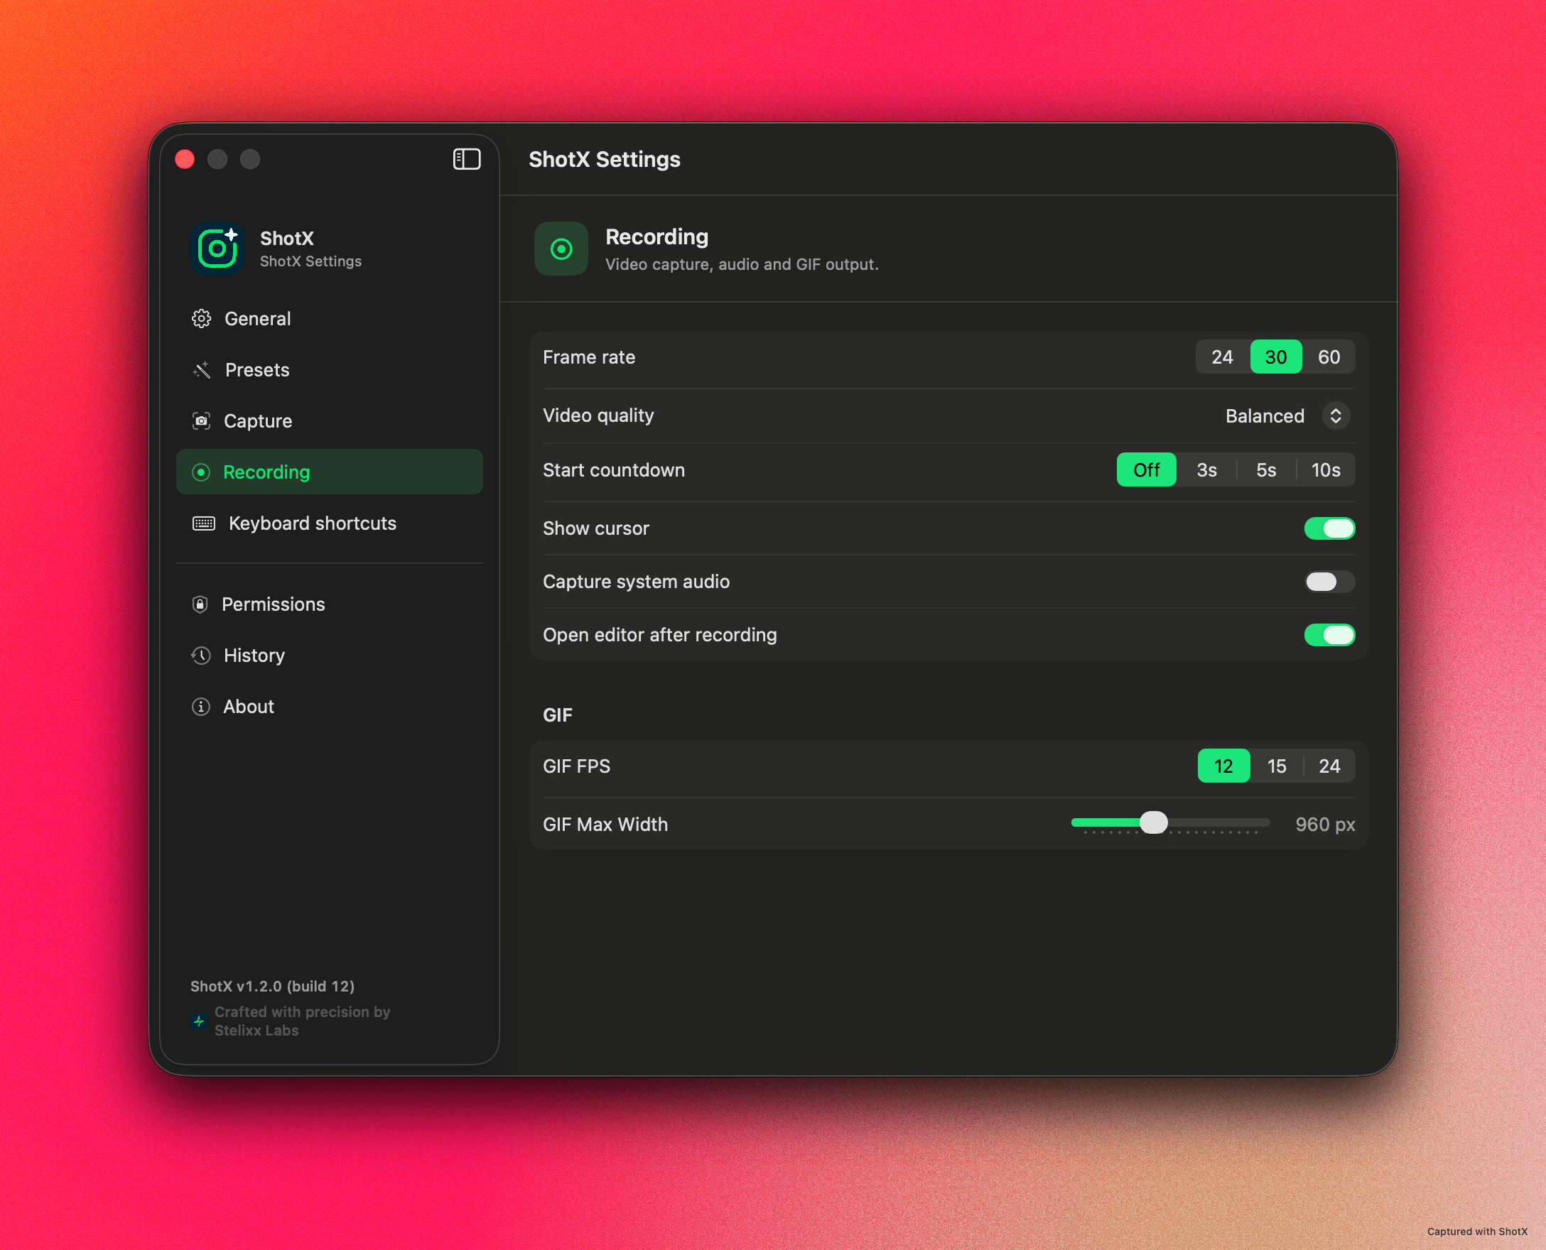Click the ShotX v1.2.0 (build 12) text
This screenshot has width=1546, height=1250.
tap(272, 986)
